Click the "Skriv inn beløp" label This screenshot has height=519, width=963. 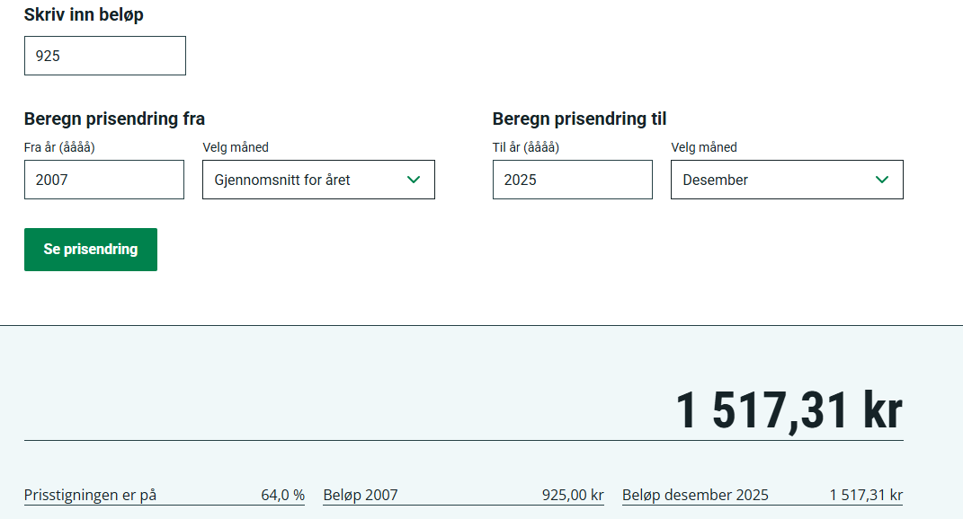pos(84,14)
